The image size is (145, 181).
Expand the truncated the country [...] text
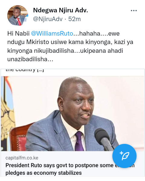(25, 70)
